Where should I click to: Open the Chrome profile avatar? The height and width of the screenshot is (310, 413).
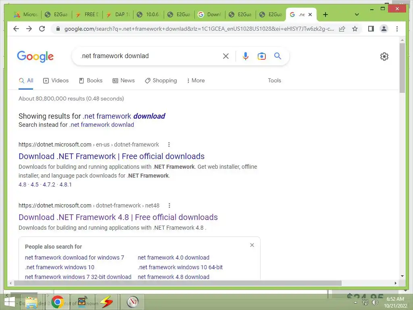click(384, 29)
